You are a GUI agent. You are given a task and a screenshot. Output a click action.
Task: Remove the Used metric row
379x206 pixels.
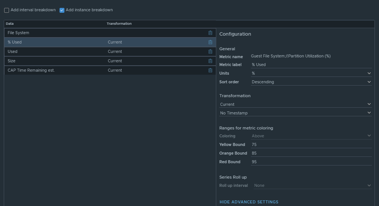tap(210, 51)
